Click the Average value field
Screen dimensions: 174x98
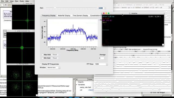(x=101, y=58)
